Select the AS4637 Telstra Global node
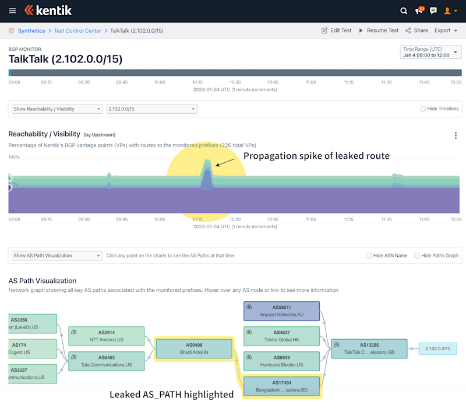This screenshot has height=408, width=466. [281, 336]
